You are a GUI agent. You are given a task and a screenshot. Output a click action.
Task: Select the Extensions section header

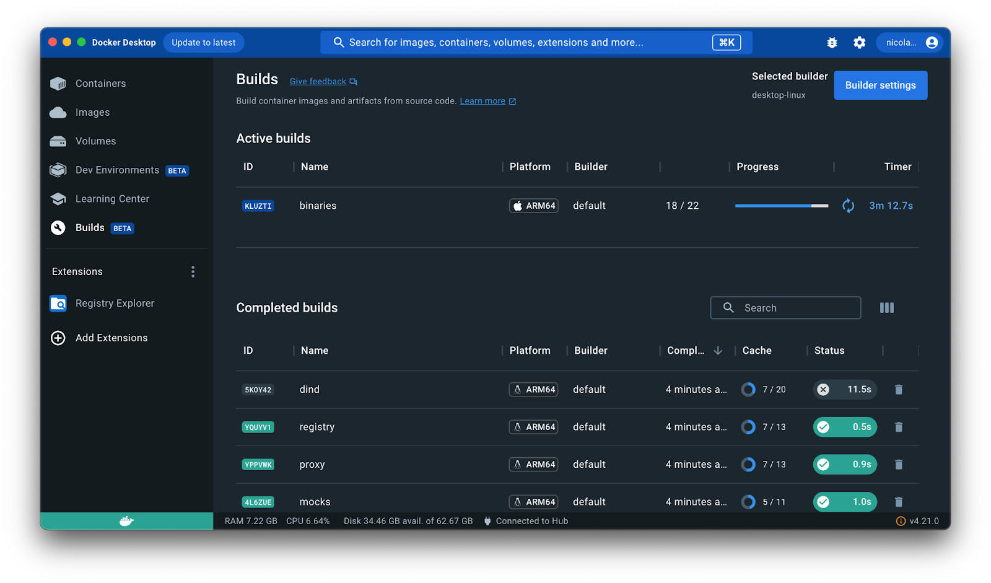pos(77,271)
